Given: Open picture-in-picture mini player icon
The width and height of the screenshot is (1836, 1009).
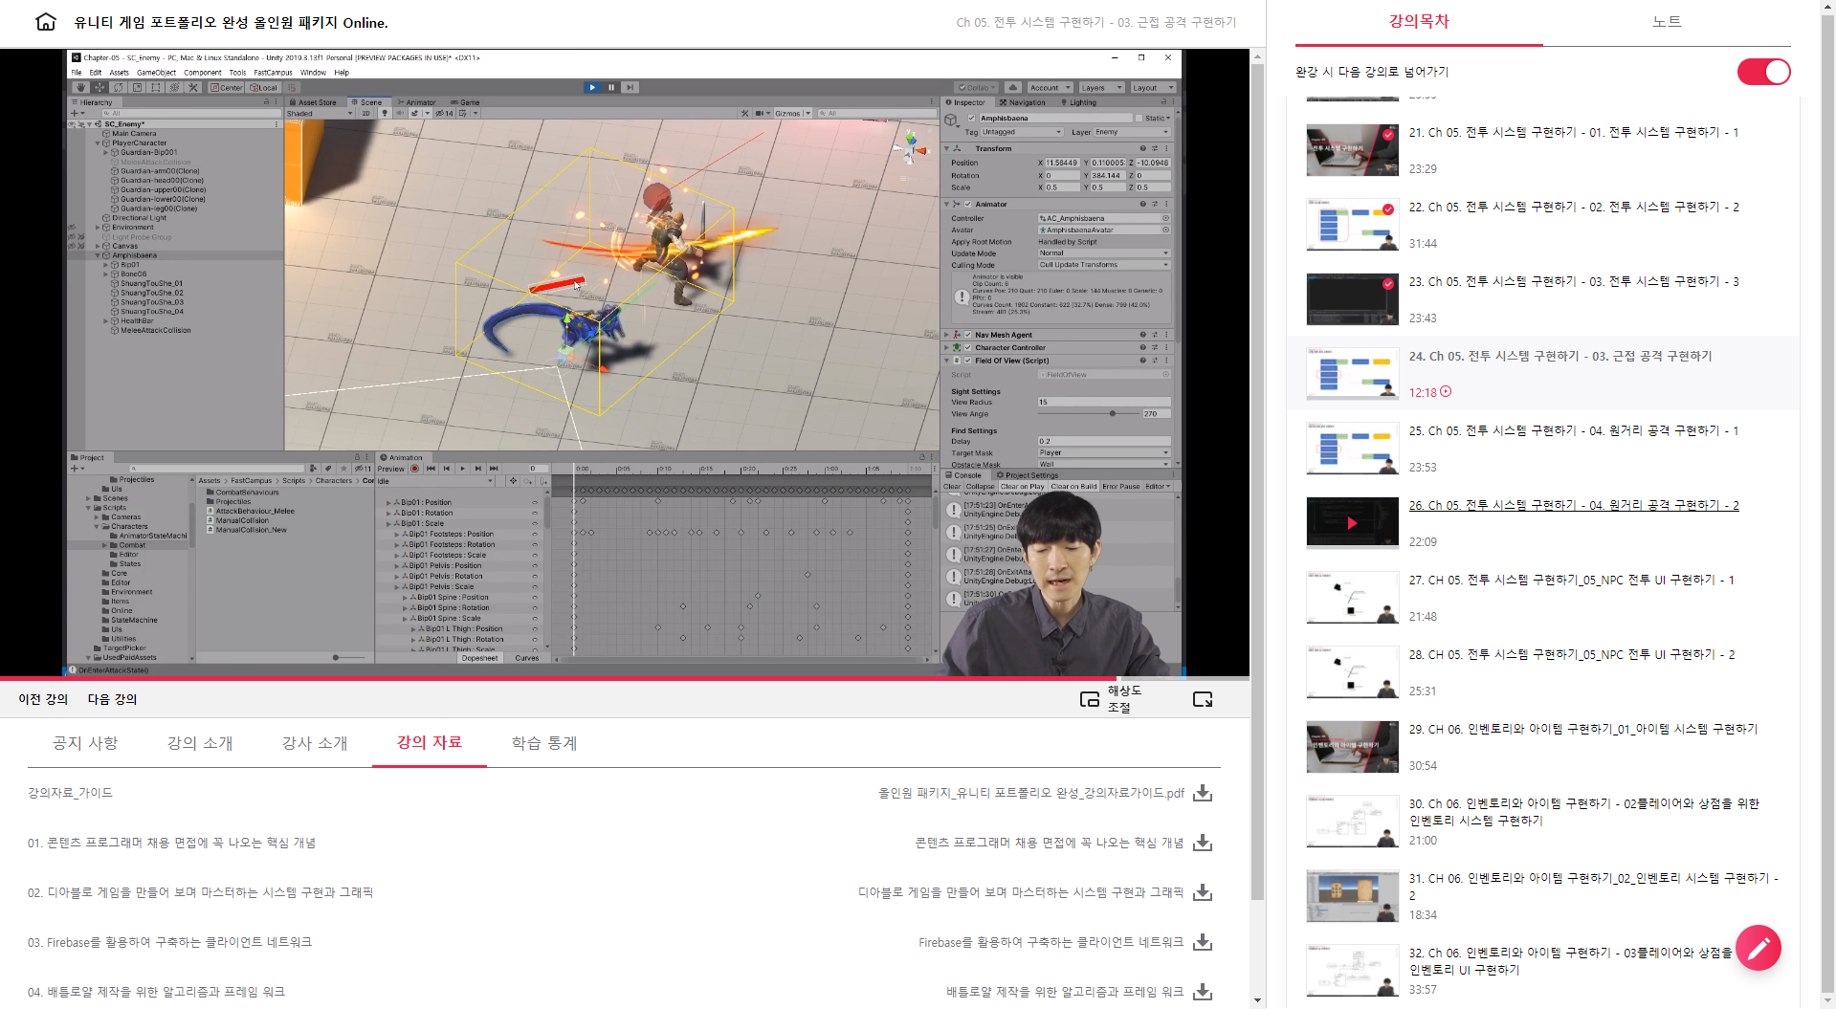Looking at the screenshot, I should (x=1089, y=699).
